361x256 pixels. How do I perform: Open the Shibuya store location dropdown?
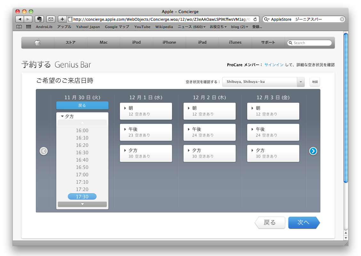pyautogui.click(x=263, y=82)
